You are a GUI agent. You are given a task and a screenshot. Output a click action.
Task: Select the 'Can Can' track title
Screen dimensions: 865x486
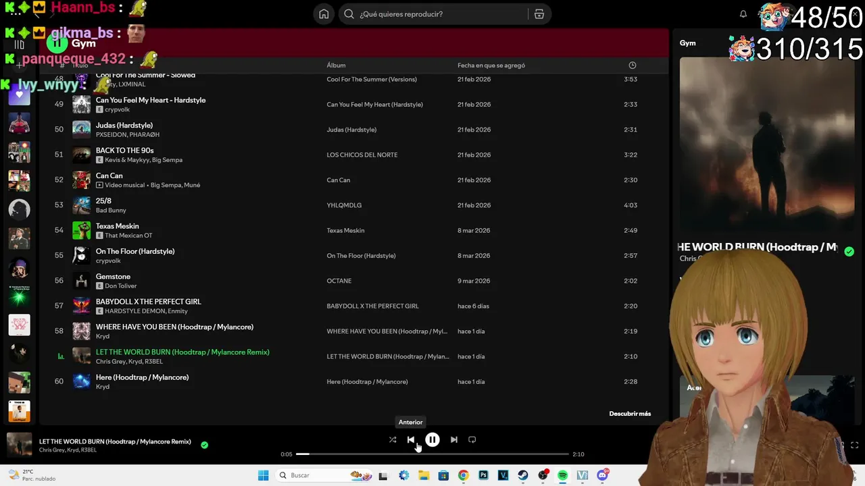point(109,175)
